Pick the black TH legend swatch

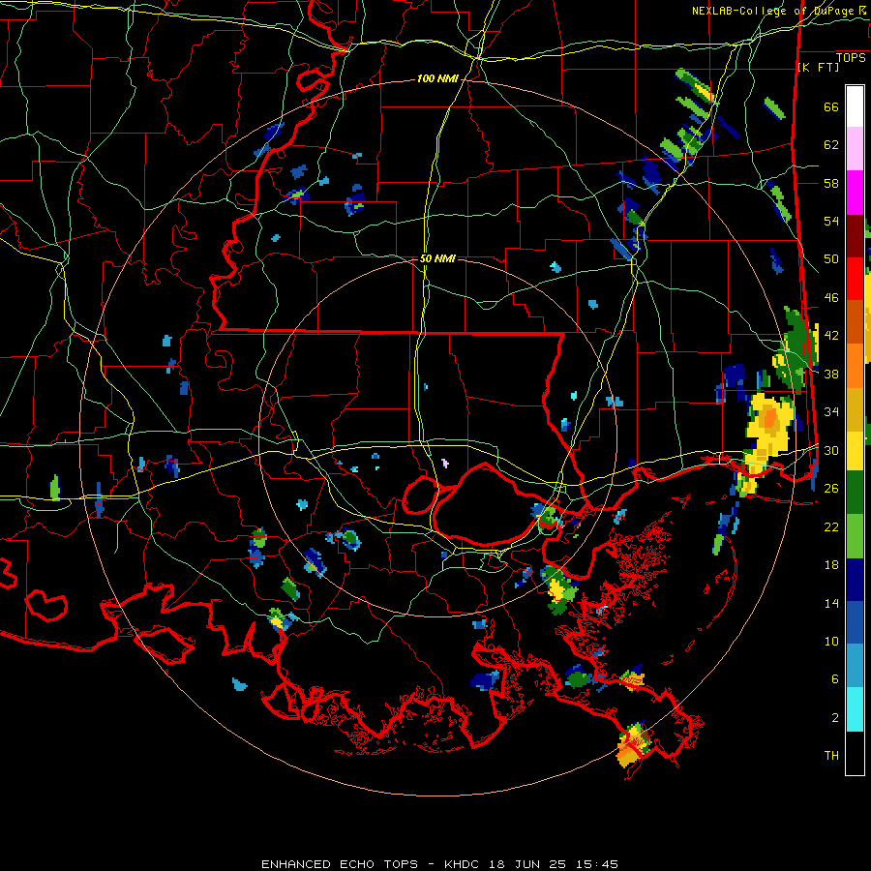855,753
